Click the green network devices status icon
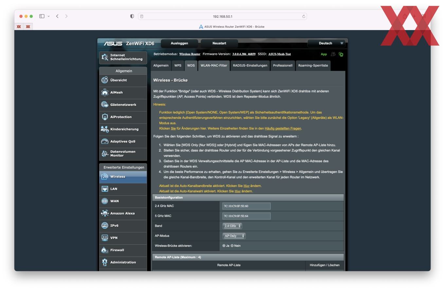Viewport: 445px width, 290px height. coord(341,54)
